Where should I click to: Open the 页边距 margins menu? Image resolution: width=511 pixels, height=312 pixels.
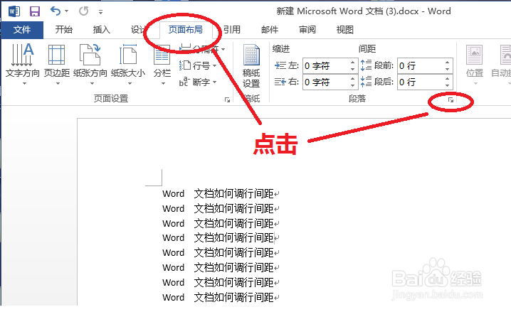(57, 65)
